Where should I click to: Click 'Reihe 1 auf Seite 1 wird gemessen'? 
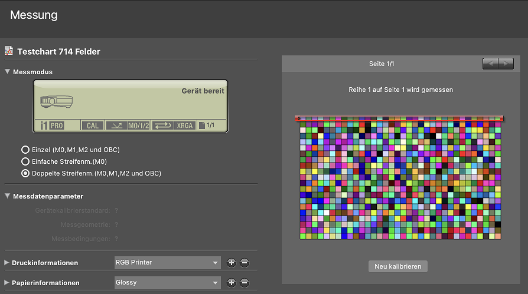[400, 90]
